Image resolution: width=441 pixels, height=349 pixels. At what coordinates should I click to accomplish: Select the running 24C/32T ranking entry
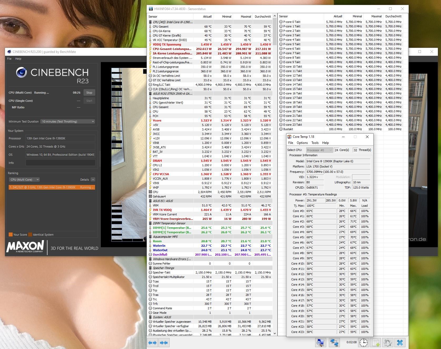(x=52, y=187)
